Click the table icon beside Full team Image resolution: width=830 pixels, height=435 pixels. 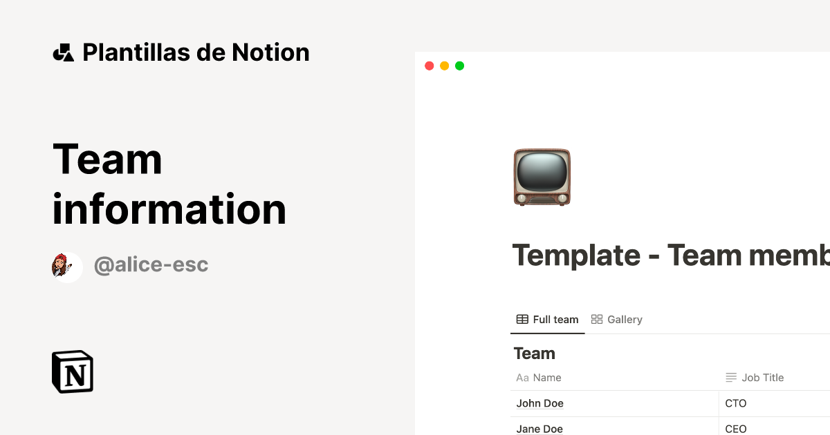(x=521, y=319)
